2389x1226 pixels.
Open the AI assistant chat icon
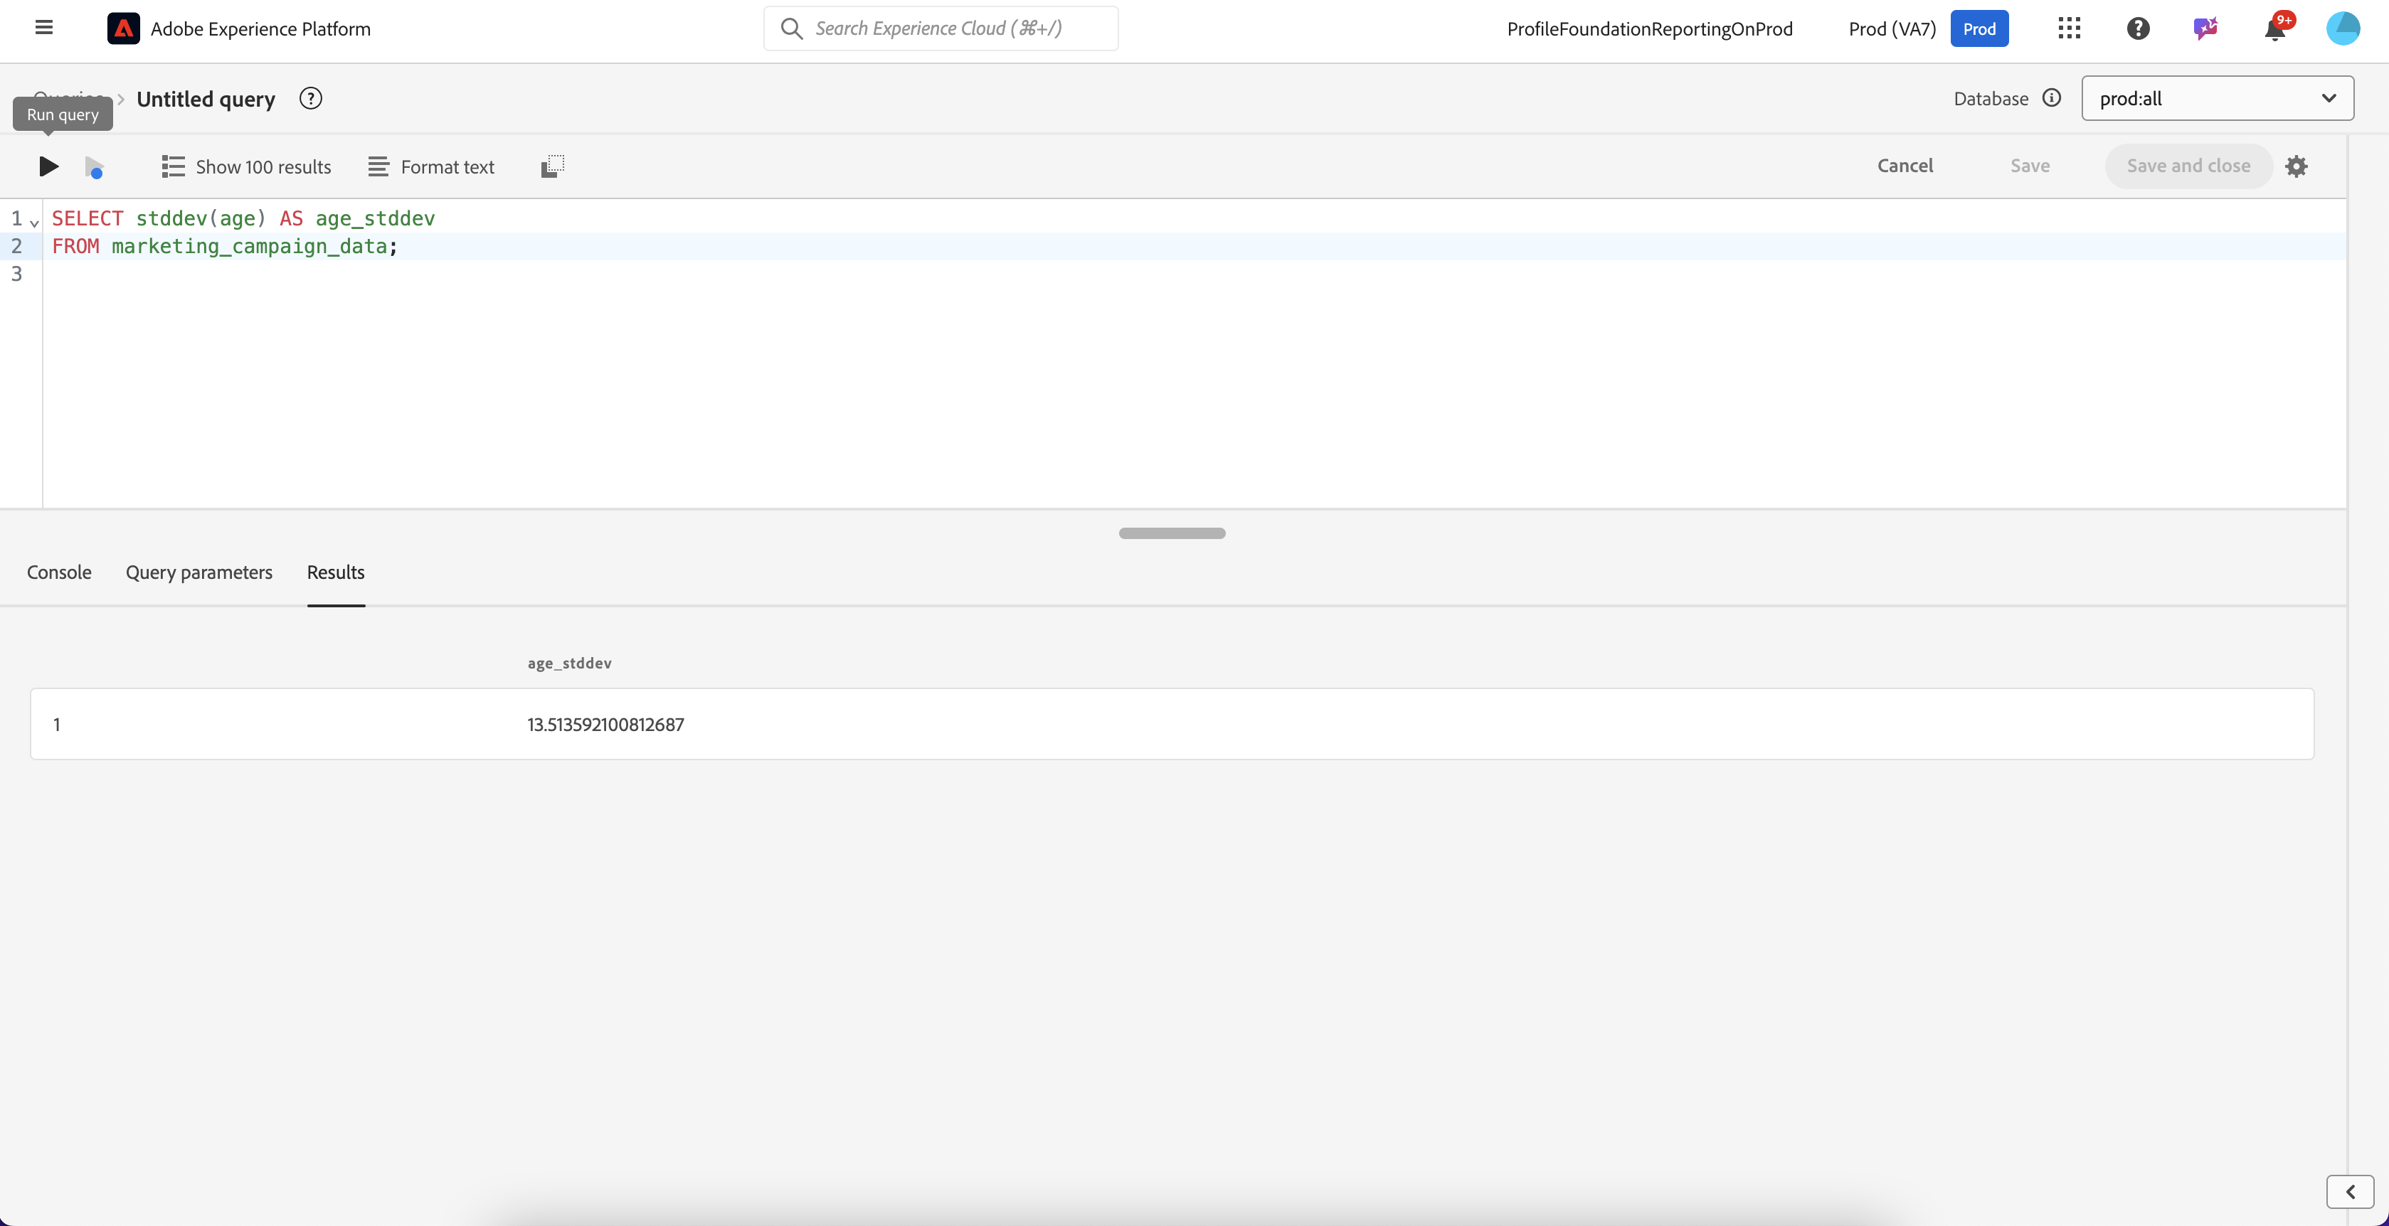coord(2205,28)
